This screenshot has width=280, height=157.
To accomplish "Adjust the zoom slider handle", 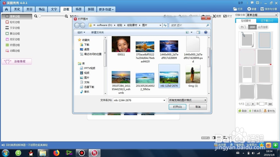I will pyautogui.click(x=40, y=16).
